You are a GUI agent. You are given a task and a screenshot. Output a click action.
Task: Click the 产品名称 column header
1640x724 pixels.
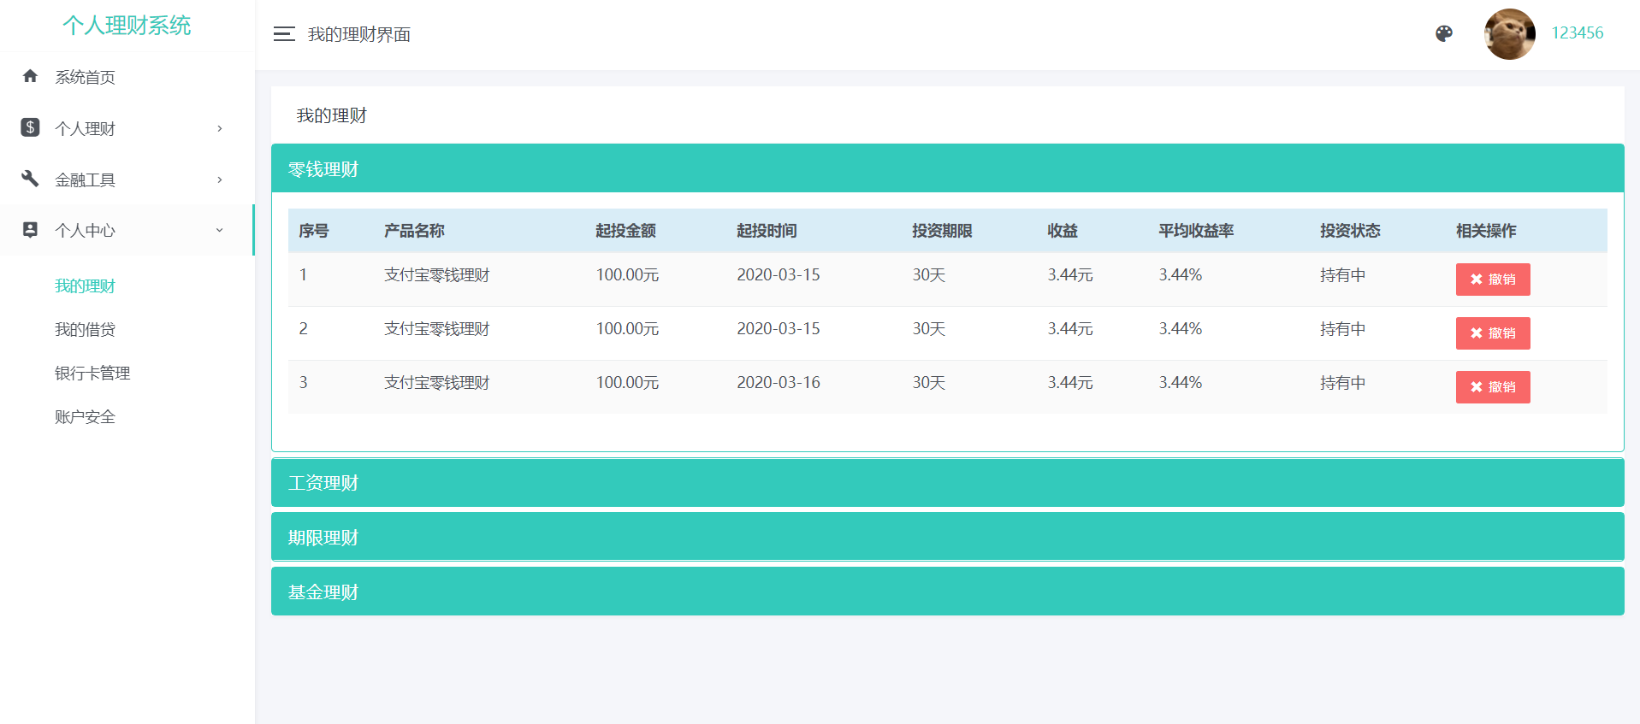pos(414,231)
